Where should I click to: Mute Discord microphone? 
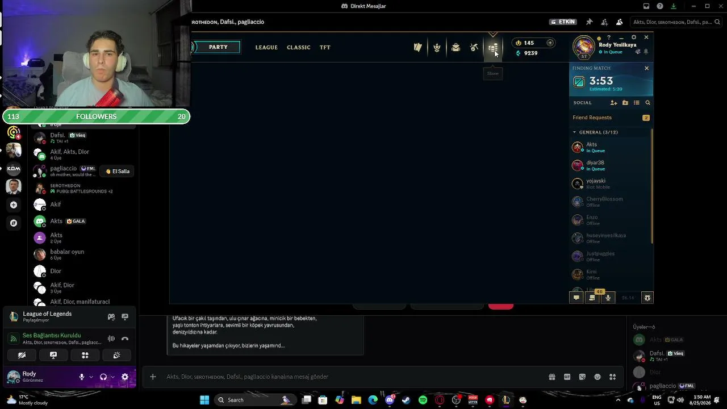pyautogui.click(x=82, y=377)
